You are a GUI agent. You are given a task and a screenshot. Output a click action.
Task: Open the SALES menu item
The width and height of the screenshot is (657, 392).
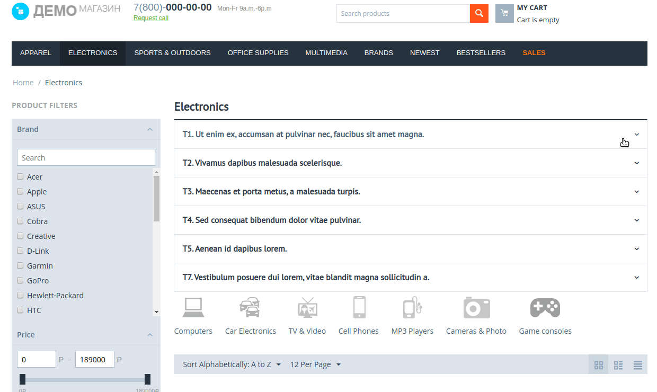point(534,53)
